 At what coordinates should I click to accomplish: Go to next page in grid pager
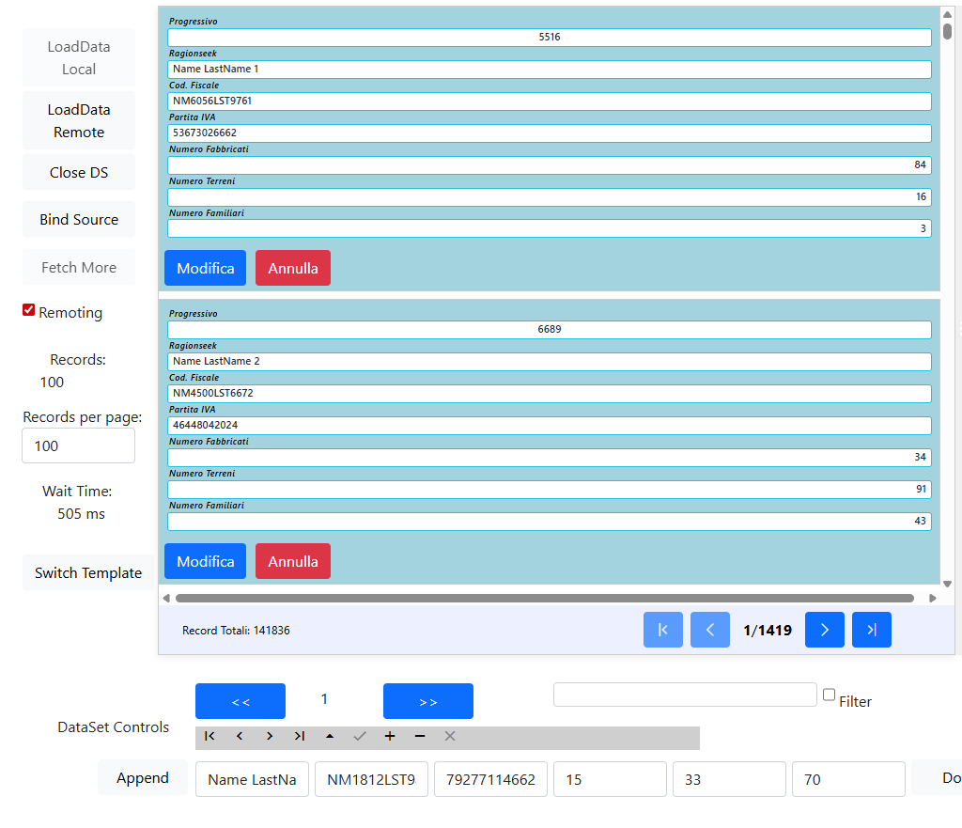(824, 630)
